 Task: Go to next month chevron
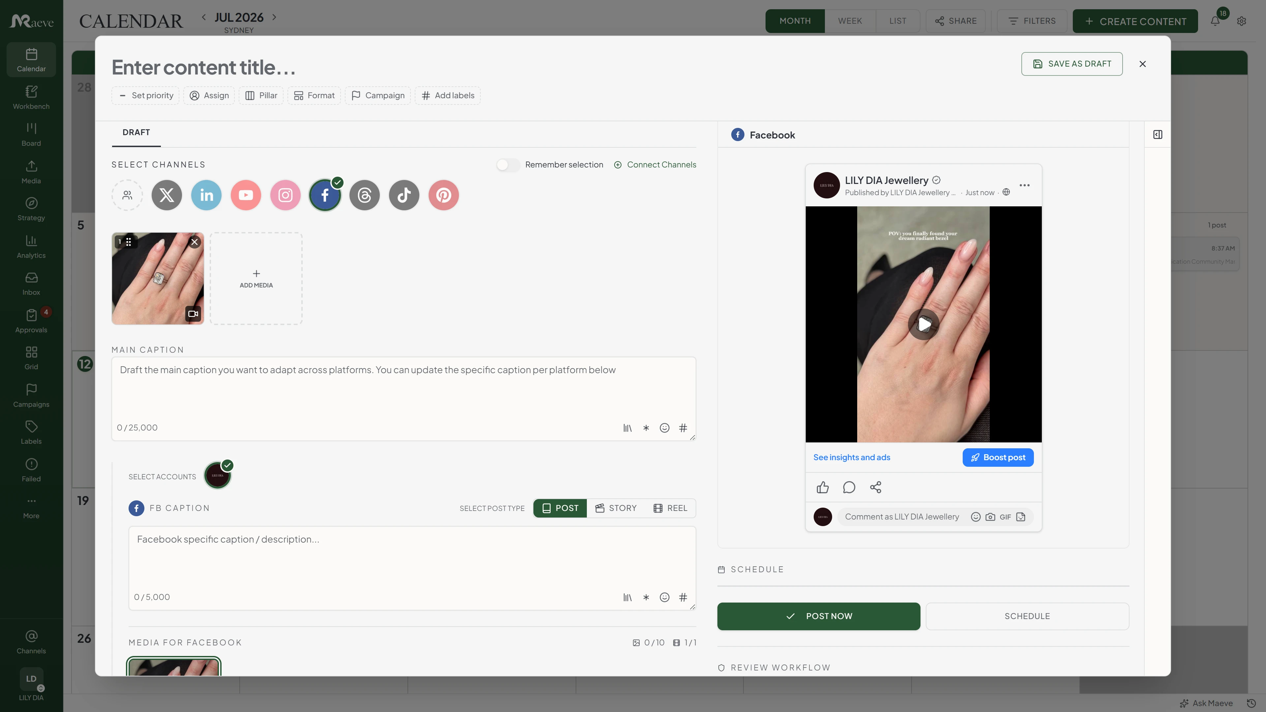pyautogui.click(x=274, y=17)
